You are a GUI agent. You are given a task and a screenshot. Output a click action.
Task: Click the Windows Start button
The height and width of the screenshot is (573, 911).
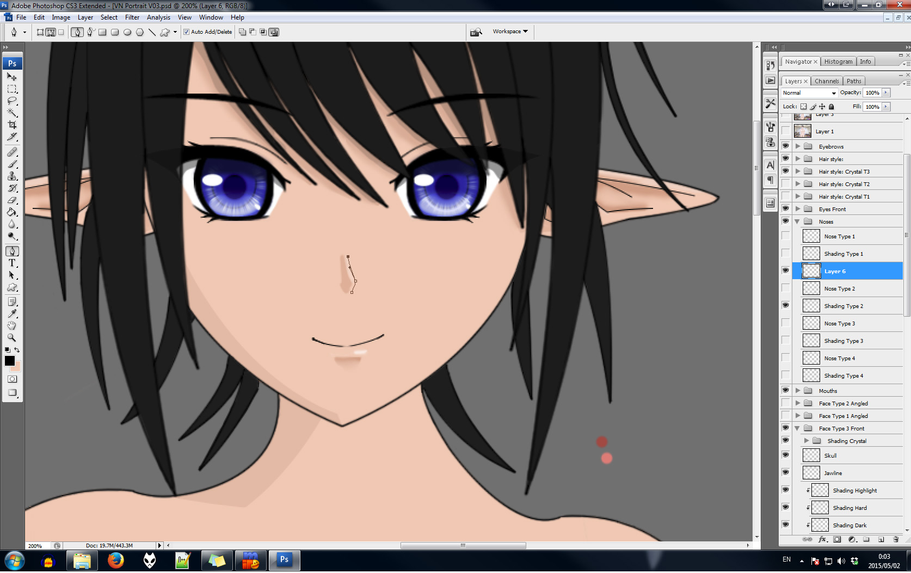coord(15,560)
